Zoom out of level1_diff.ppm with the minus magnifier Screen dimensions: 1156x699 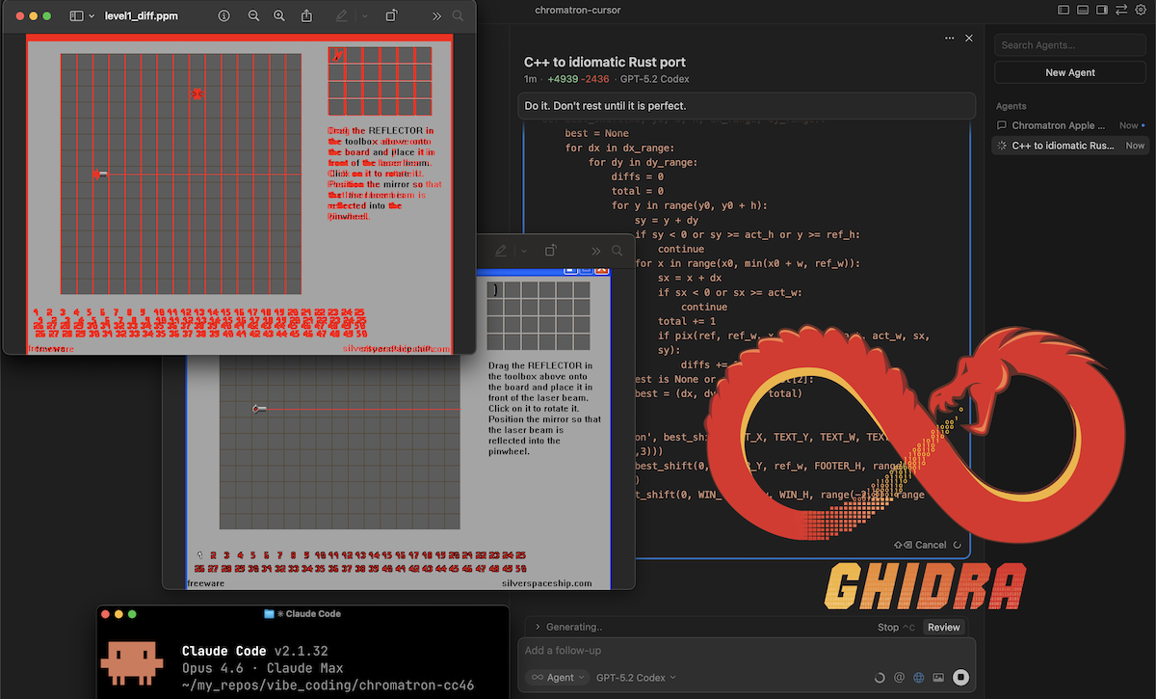coord(254,15)
